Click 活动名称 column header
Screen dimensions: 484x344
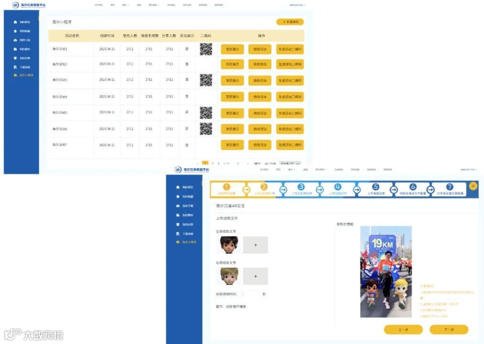point(72,36)
